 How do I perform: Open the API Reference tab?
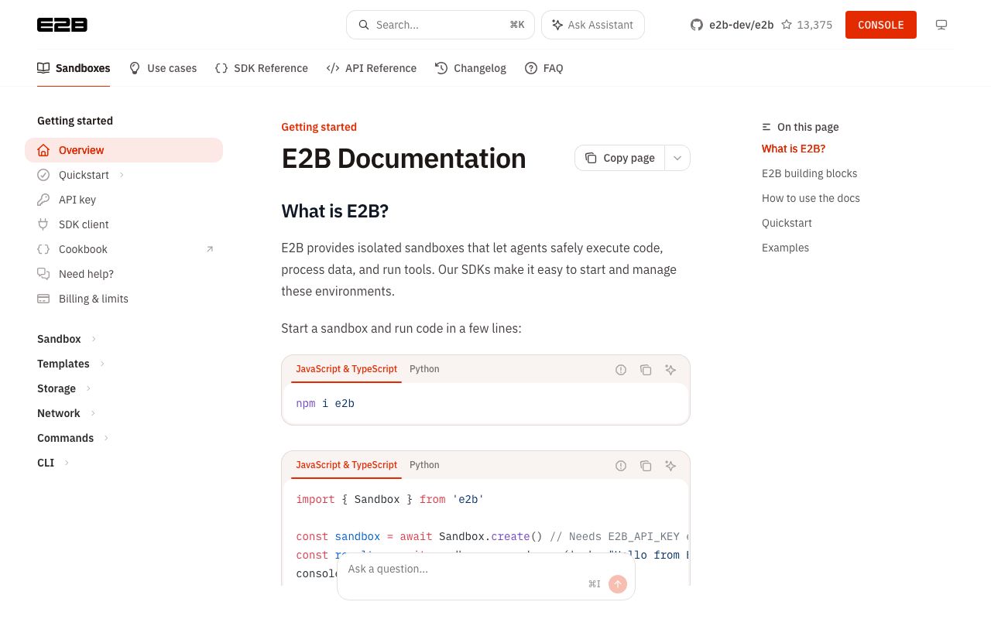pyautogui.click(x=372, y=68)
